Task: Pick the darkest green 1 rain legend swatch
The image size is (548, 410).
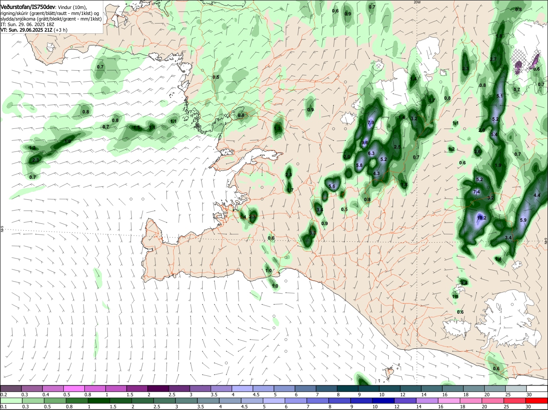Action: 98,400
